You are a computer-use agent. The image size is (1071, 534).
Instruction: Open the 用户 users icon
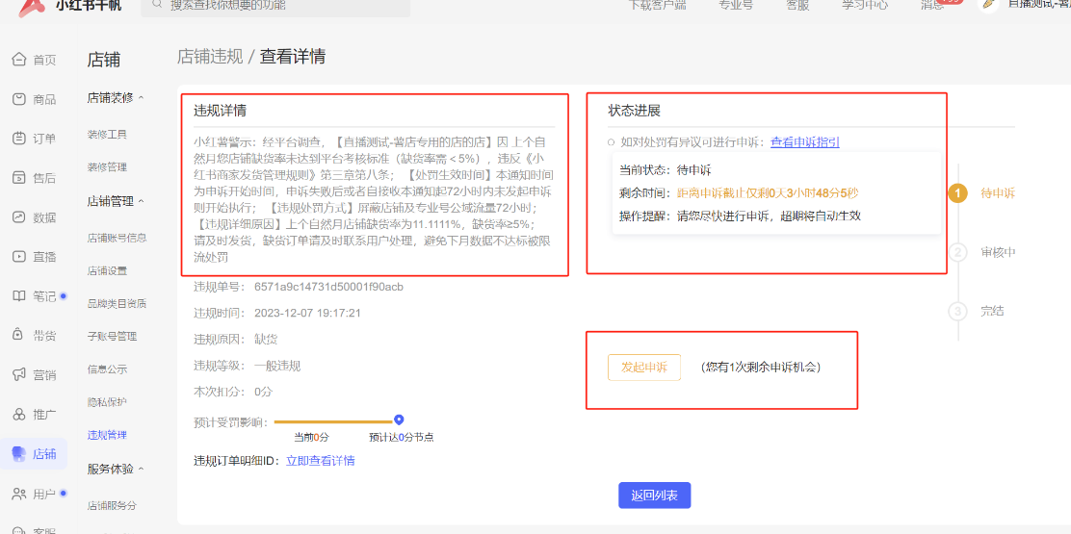pos(19,493)
